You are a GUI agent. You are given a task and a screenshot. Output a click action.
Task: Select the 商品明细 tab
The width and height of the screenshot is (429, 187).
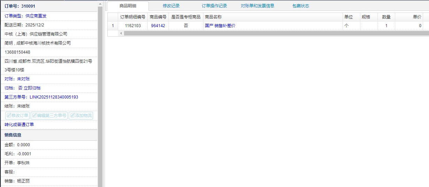click(128, 6)
